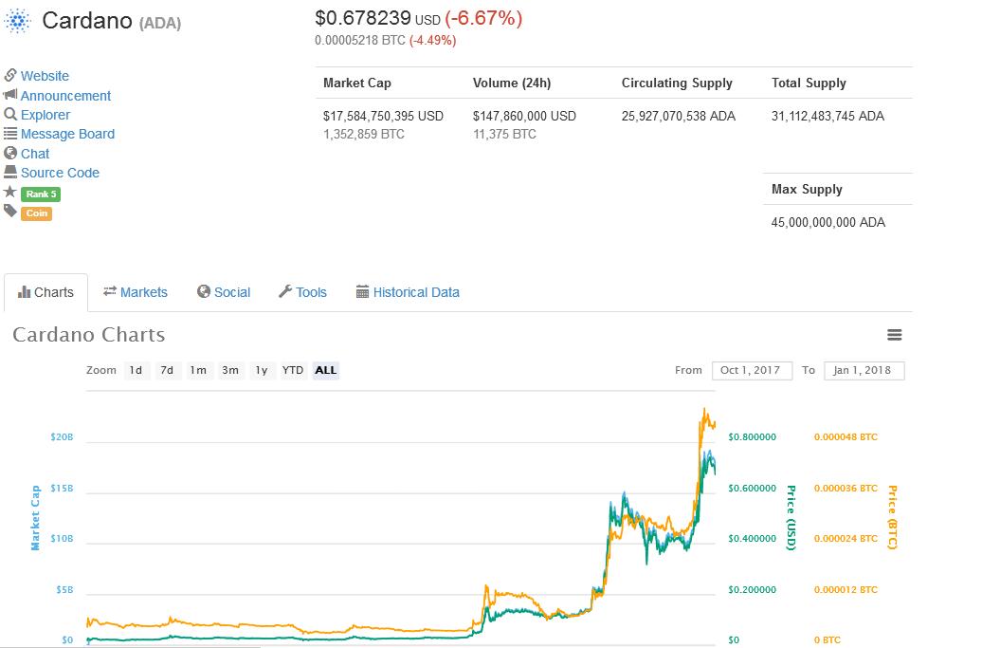Click the megaphone icon beside Announcement
This screenshot has width=982, height=648.
[10, 95]
